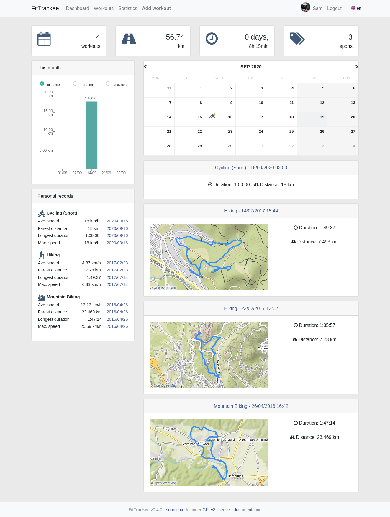Image resolution: width=390 pixels, height=517 pixels.
Task: Open Hiking 23/02/2017 map thumbnail
Action: click(x=209, y=355)
